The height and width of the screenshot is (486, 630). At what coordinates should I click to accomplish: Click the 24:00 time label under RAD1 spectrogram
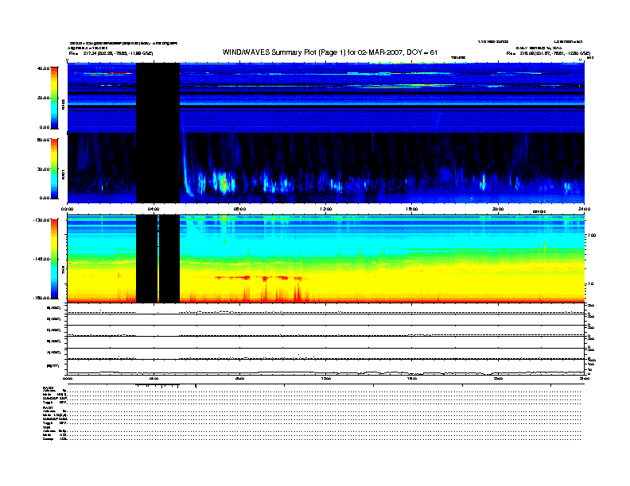click(x=584, y=209)
